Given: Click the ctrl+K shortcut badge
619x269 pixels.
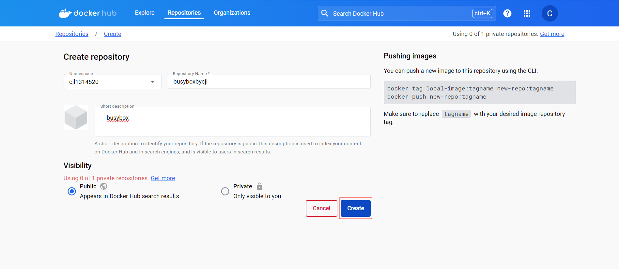Looking at the screenshot, I should click(482, 13).
